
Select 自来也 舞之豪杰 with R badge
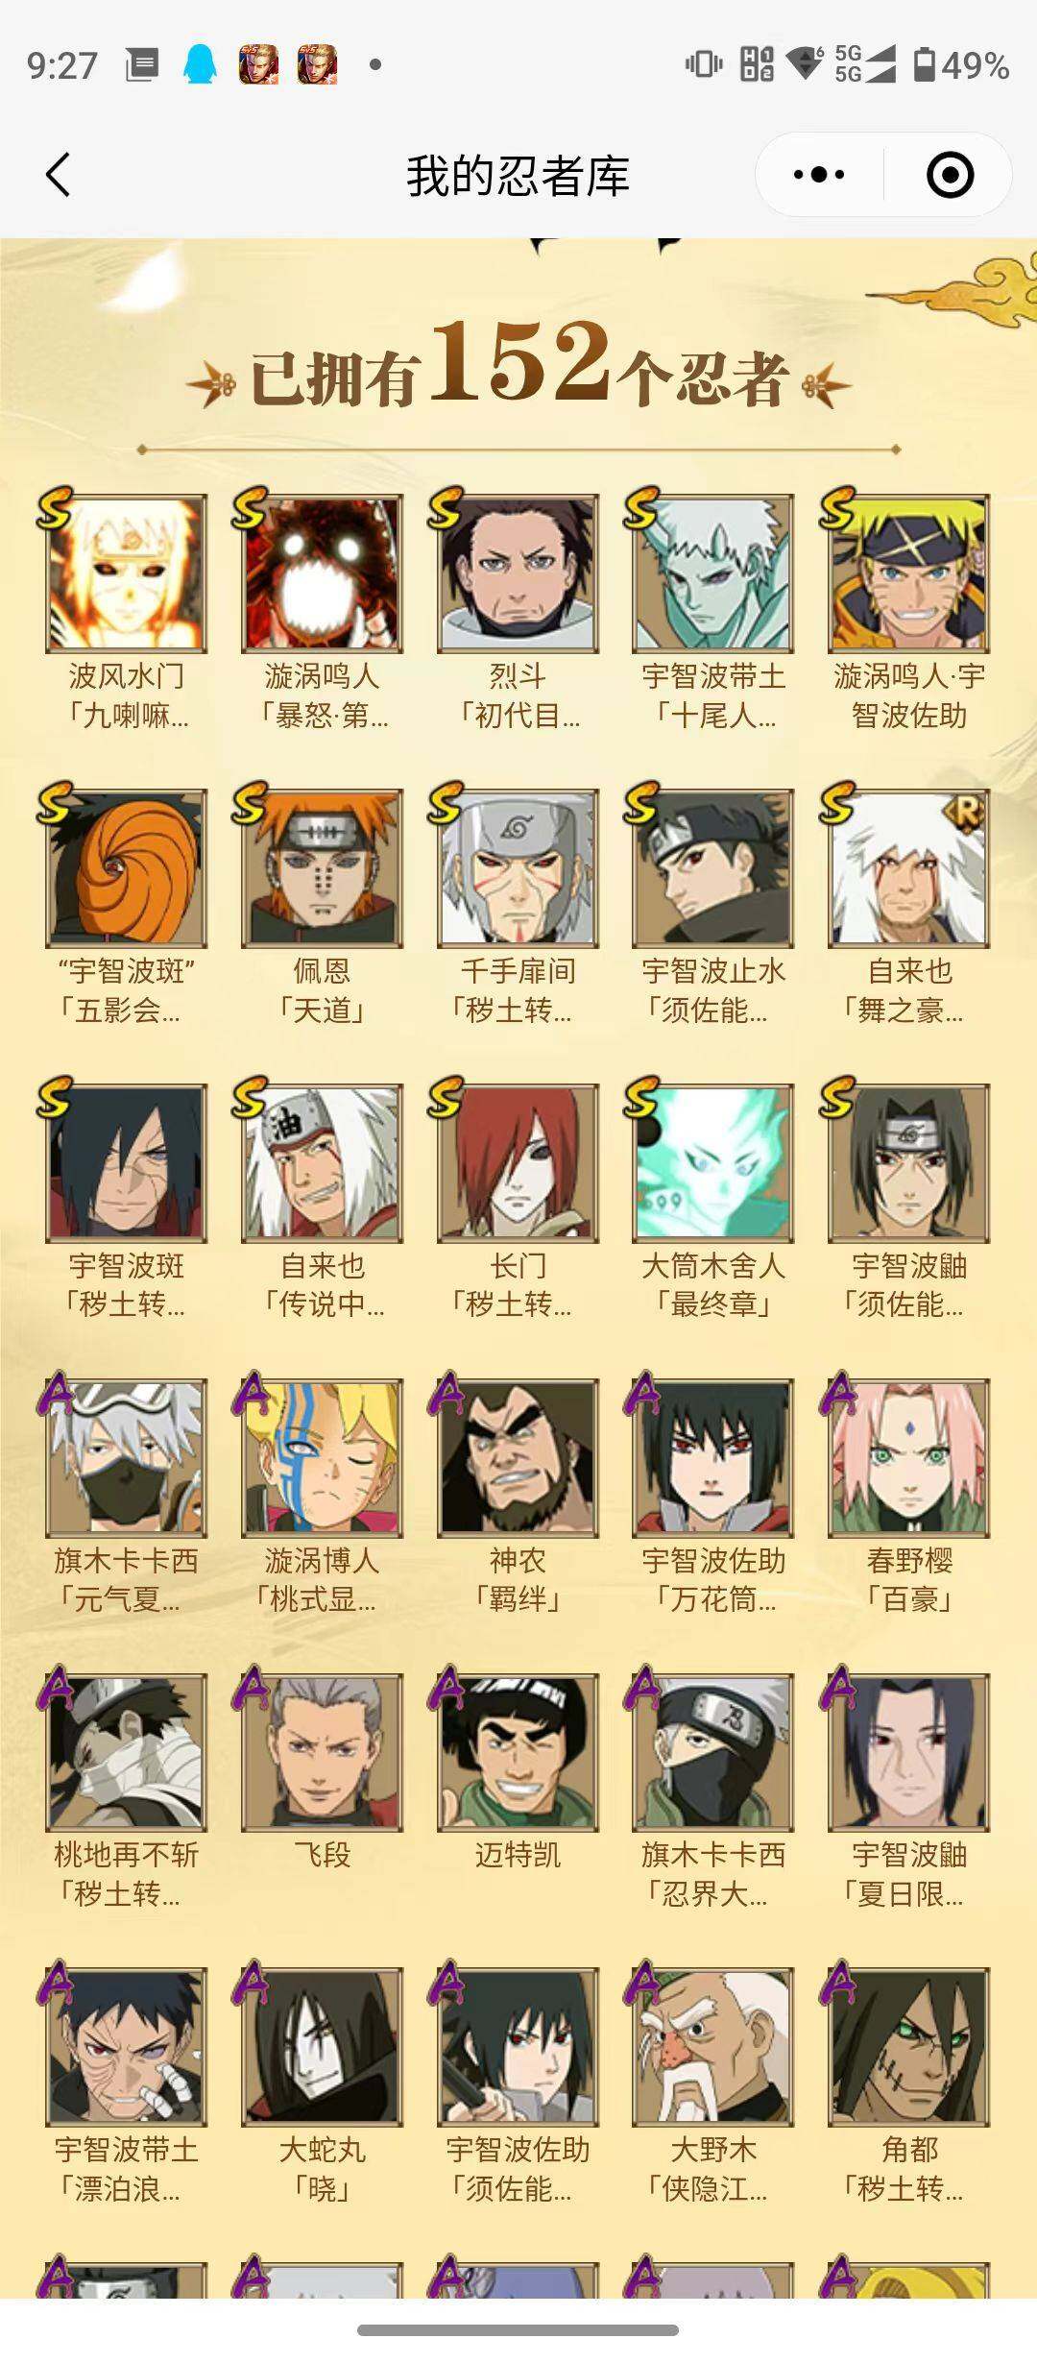click(909, 868)
